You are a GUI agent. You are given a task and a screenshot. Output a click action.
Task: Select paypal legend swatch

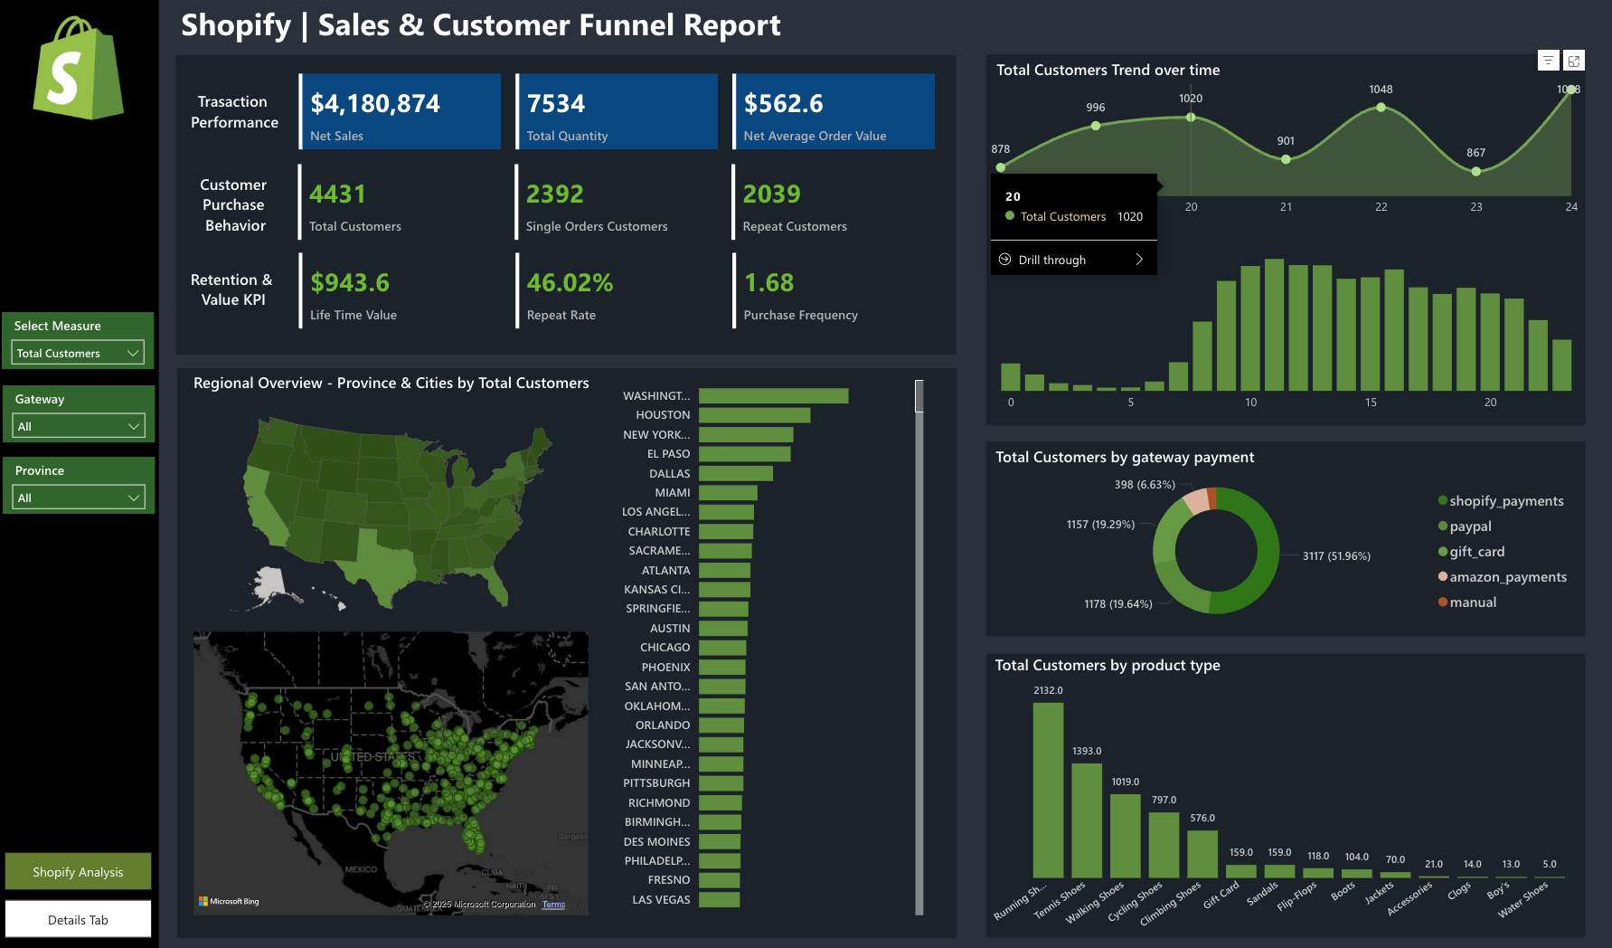coord(1443,526)
